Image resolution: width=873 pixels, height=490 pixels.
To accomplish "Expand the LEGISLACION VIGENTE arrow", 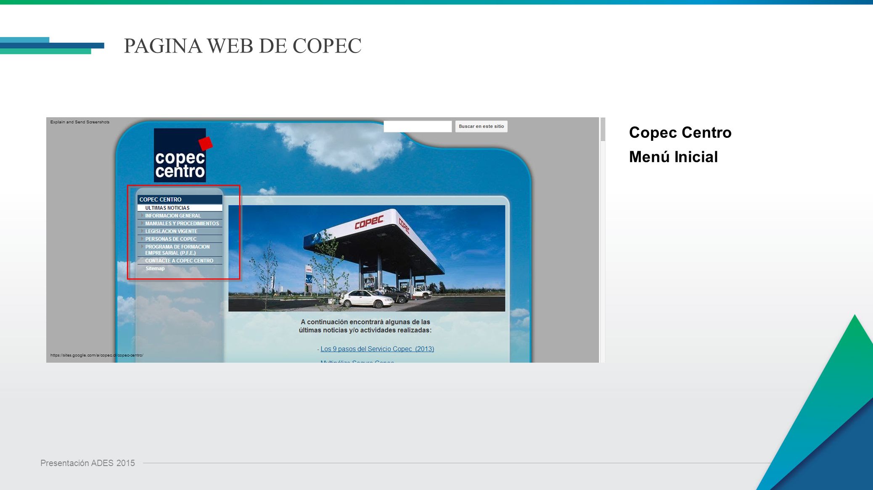I will pos(142,231).
